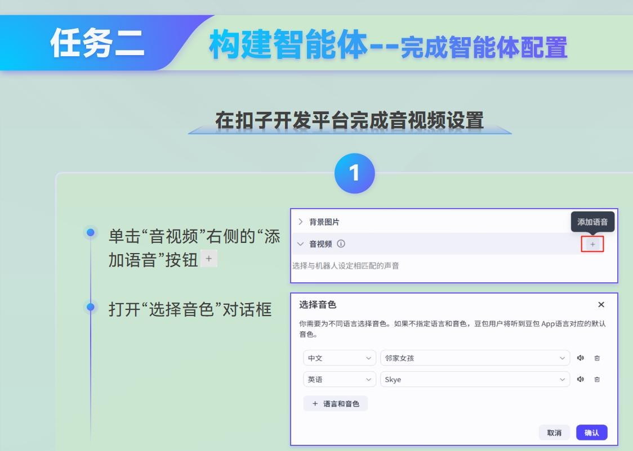Screen dimensions: 633x451
Task: Open the 英语 language dropdown
Action: coord(340,379)
